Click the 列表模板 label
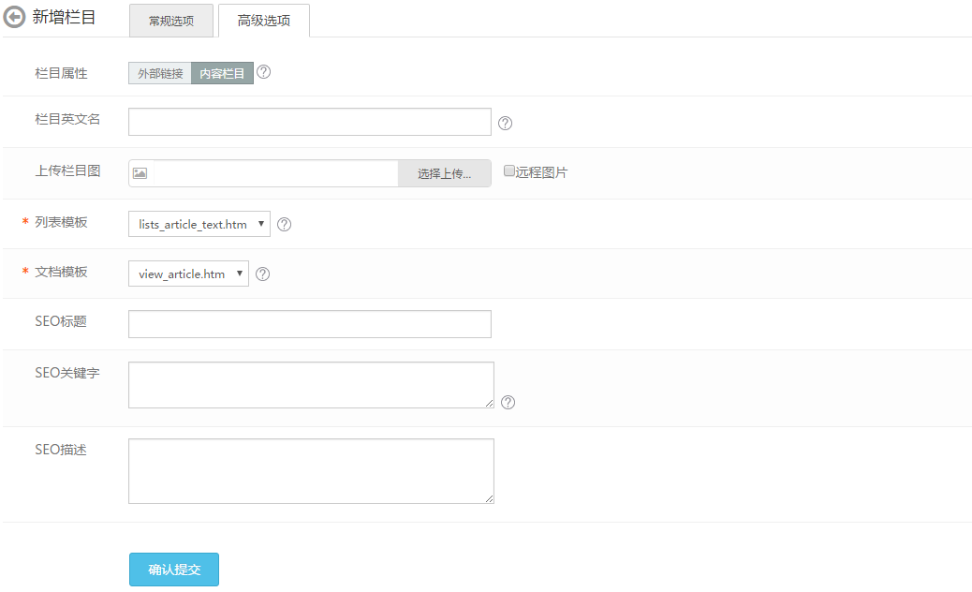 tap(61, 222)
